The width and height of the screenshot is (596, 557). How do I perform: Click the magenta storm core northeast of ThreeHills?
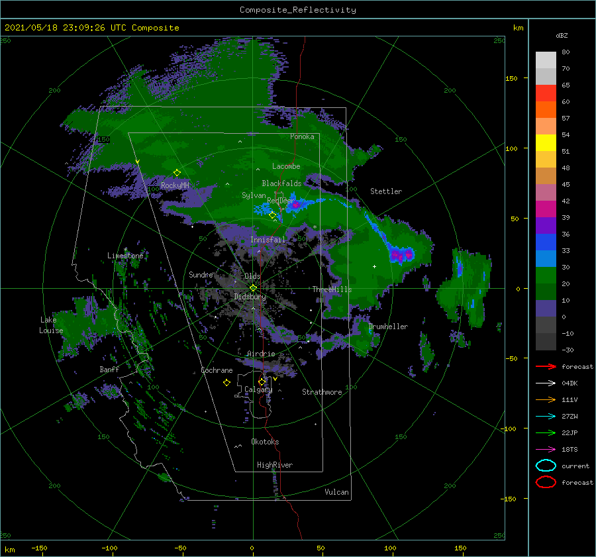[x=401, y=254]
